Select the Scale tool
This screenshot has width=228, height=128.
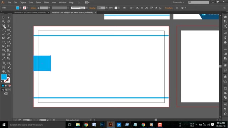9,42
